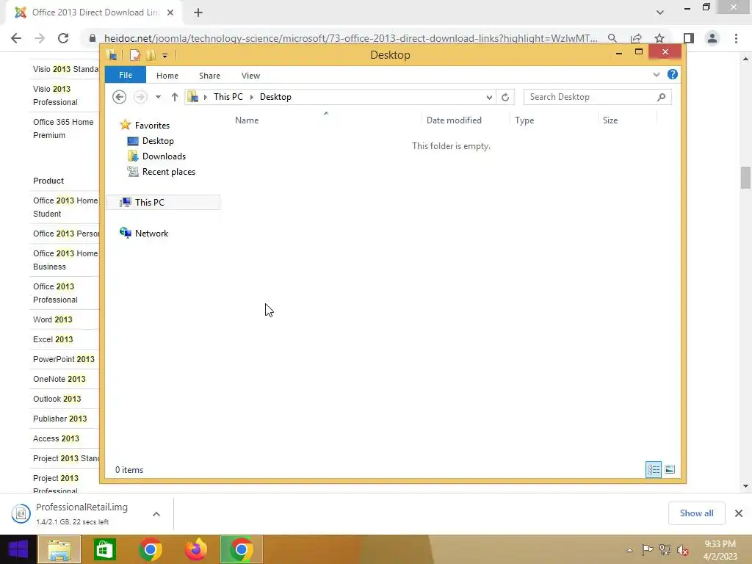Click the Chrome address bar URL

click(x=350, y=38)
